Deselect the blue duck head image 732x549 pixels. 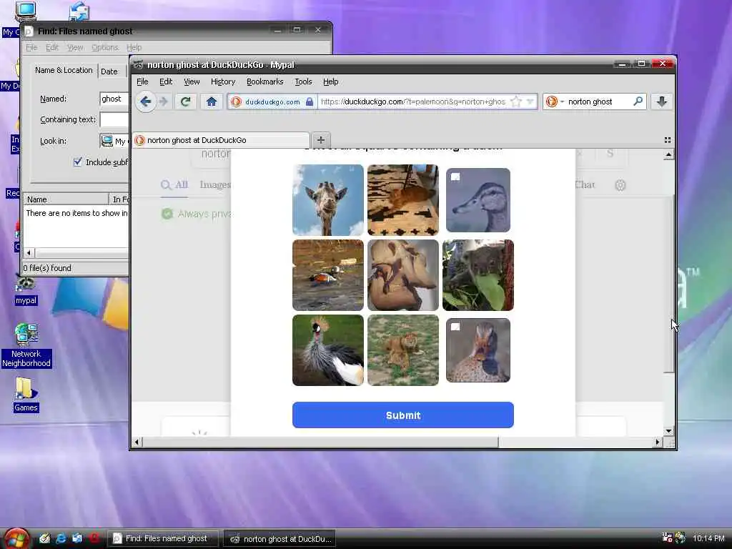tap(478, 200)
